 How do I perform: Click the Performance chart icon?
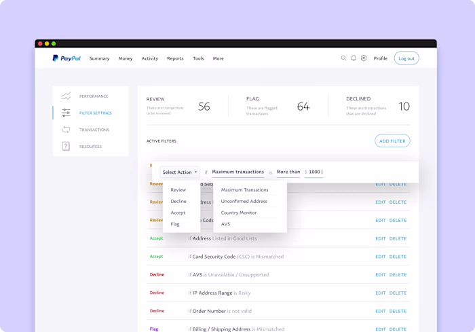[66, 96]
